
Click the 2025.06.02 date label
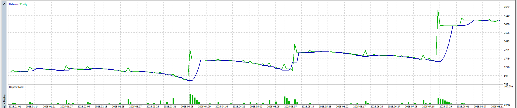(x=342, y=107)
